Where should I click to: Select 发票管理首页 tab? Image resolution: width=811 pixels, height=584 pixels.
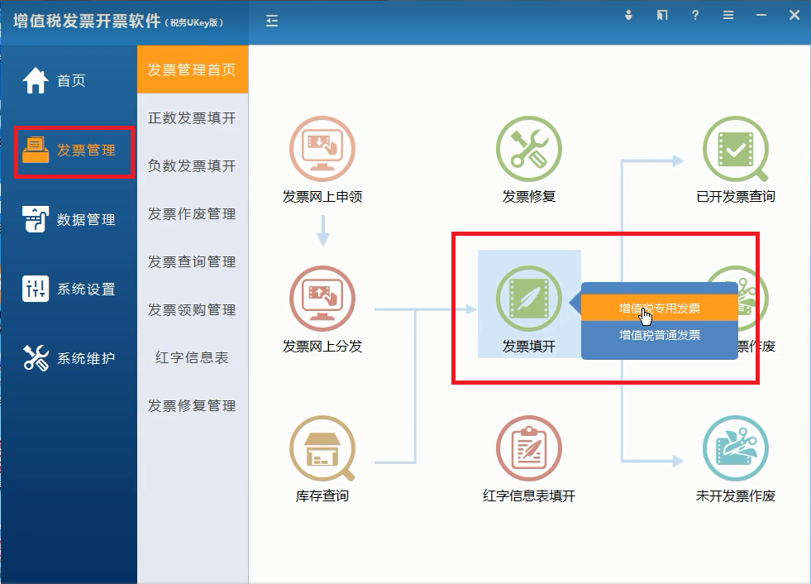coord(193,69)
